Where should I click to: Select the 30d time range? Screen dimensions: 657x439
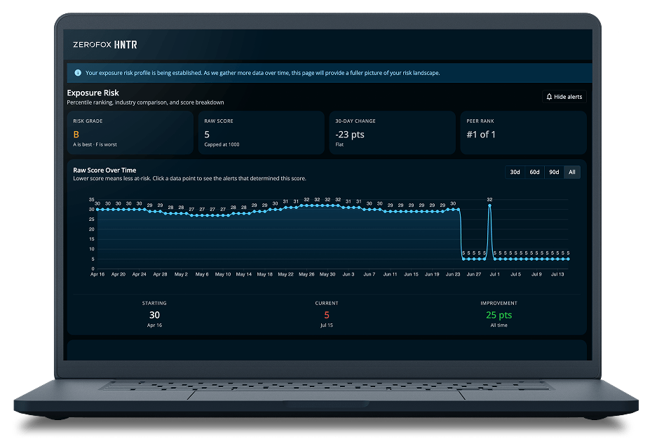tap(515, 173)
